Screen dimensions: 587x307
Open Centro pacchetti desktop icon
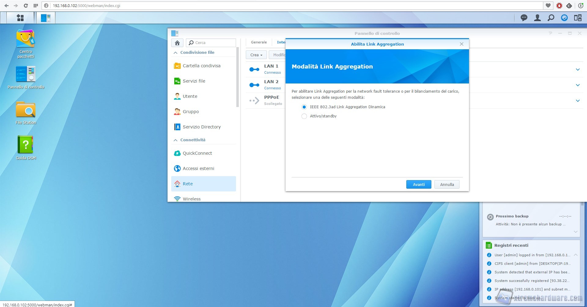click(x=26, y=39)
